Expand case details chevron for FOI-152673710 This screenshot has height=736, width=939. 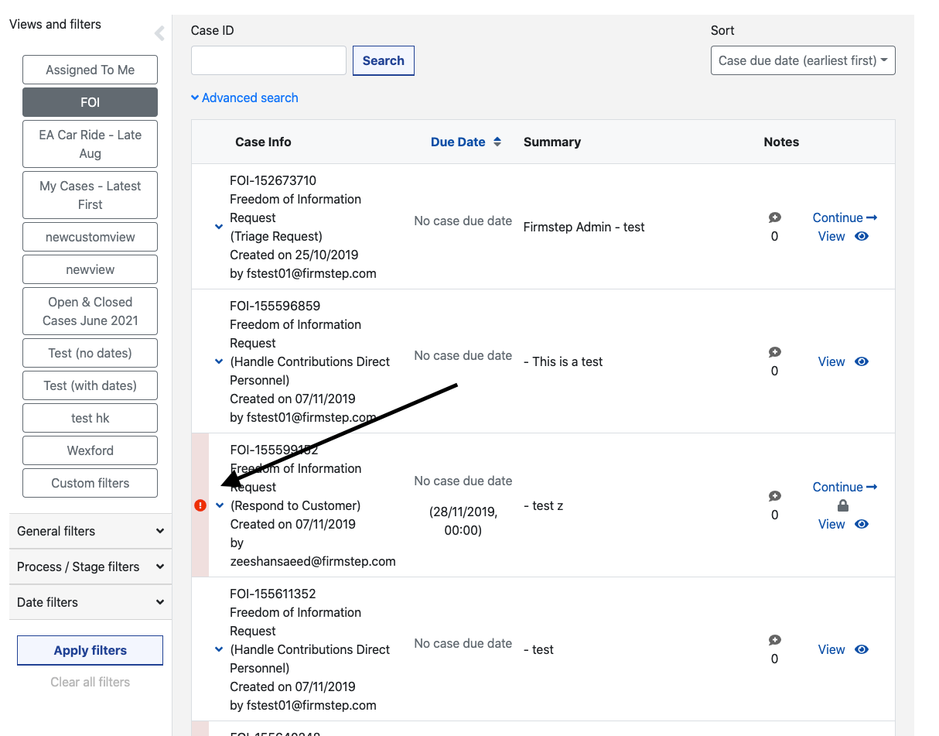(x=219, y=227)
